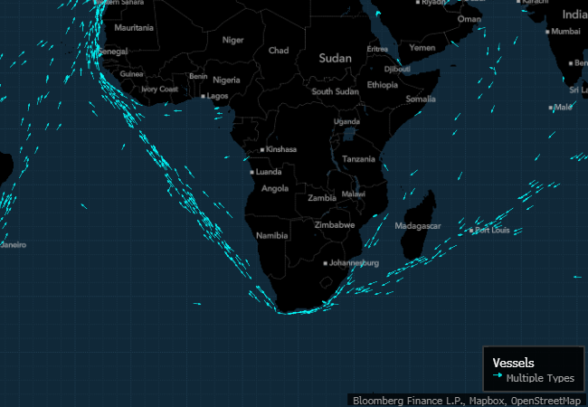Image resolution: width=588 pixels, height=407 pixels.
Task: Click the Ethiopia country label
Action: tap(382, 85)
